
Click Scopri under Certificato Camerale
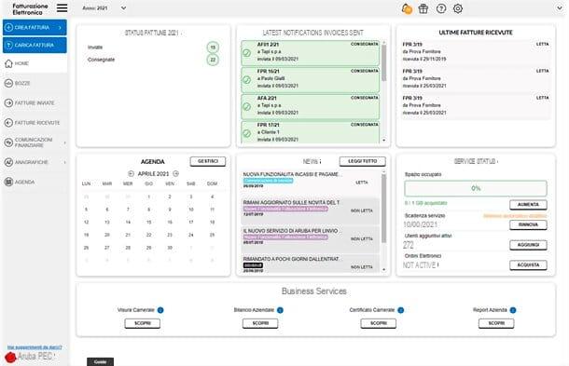pyautogui.click(x=379, y=323)
